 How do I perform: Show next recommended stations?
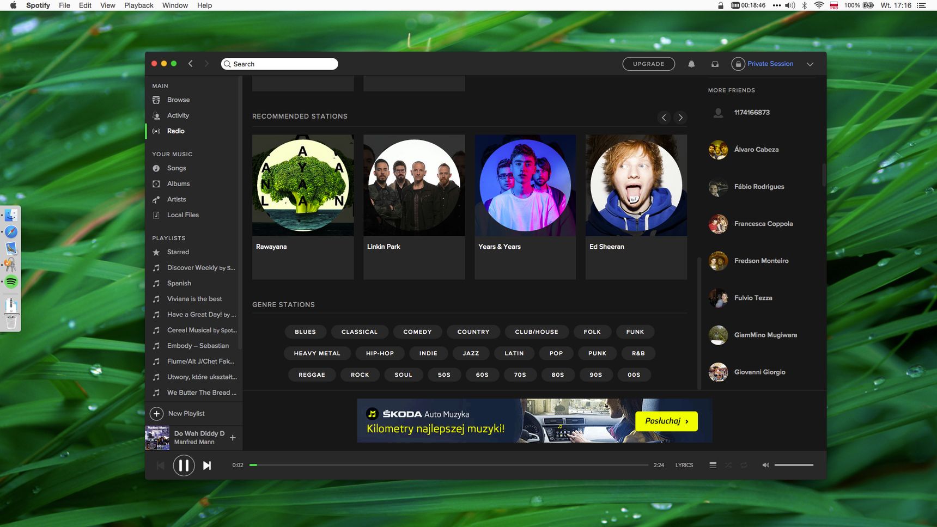coord(680,118)
